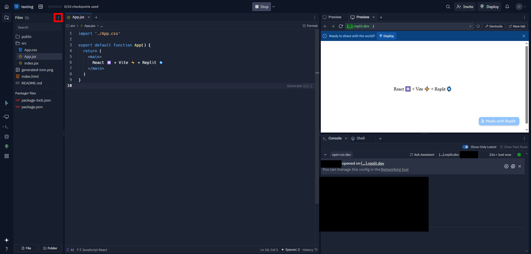Expand the Stop button dropdown arrow
Viewport: 531px width, 254px height.
274,7
